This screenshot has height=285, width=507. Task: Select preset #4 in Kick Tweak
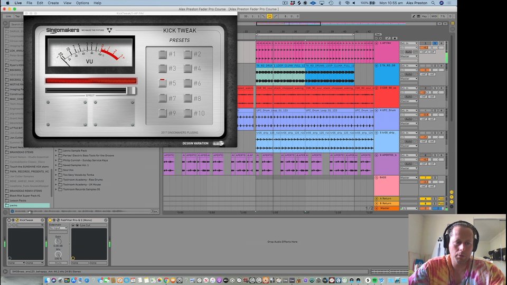coord(187,69)
